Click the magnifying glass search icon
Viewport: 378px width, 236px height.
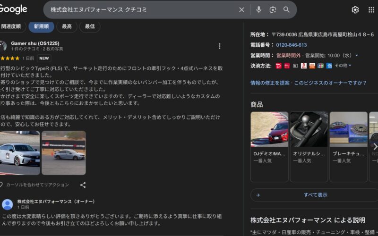coord(286,9)
